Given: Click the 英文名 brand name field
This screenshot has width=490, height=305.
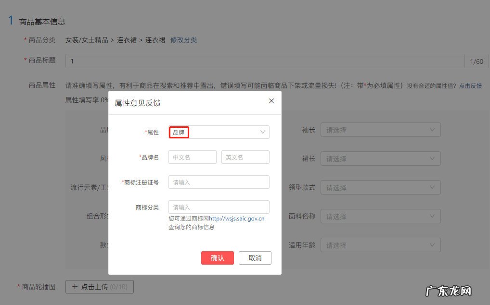Looking at the screenshot, I should point(245,157).
